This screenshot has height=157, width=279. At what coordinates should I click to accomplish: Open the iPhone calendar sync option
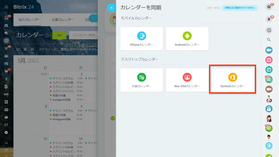[x=141, y=39]
